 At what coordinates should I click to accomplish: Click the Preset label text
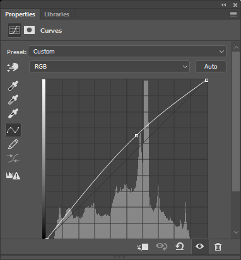pyautogui.click(x=16, y=52)
